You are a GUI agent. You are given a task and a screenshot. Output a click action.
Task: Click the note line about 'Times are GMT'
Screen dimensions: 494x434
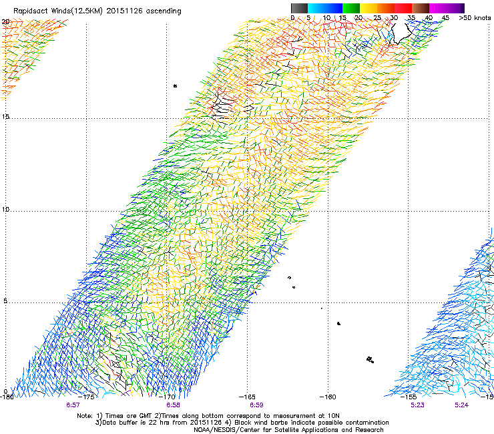tap(208, 416)
